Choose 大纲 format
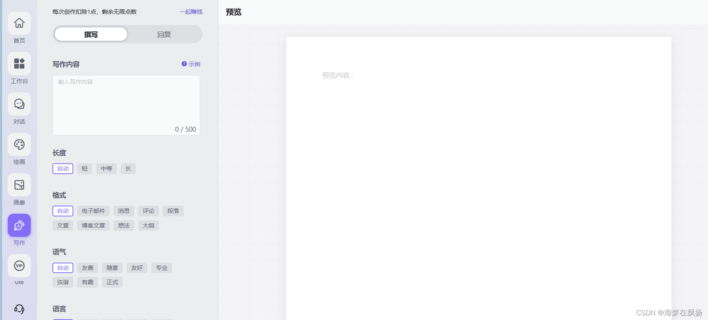 tap(149, 225)
